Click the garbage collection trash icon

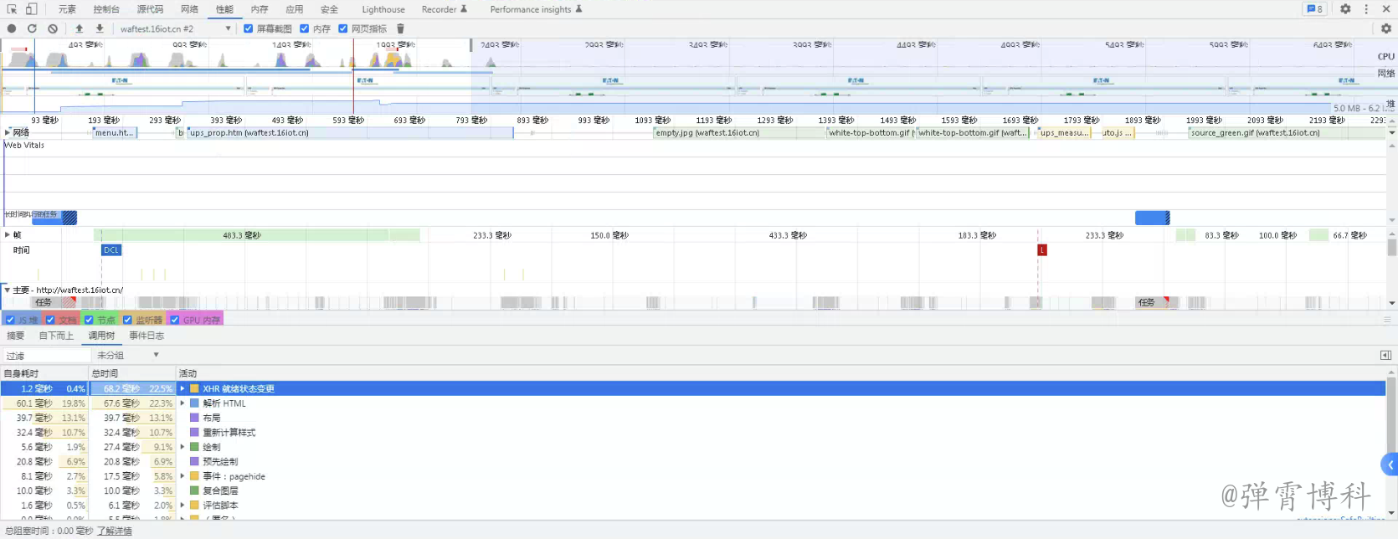point(400,28)
